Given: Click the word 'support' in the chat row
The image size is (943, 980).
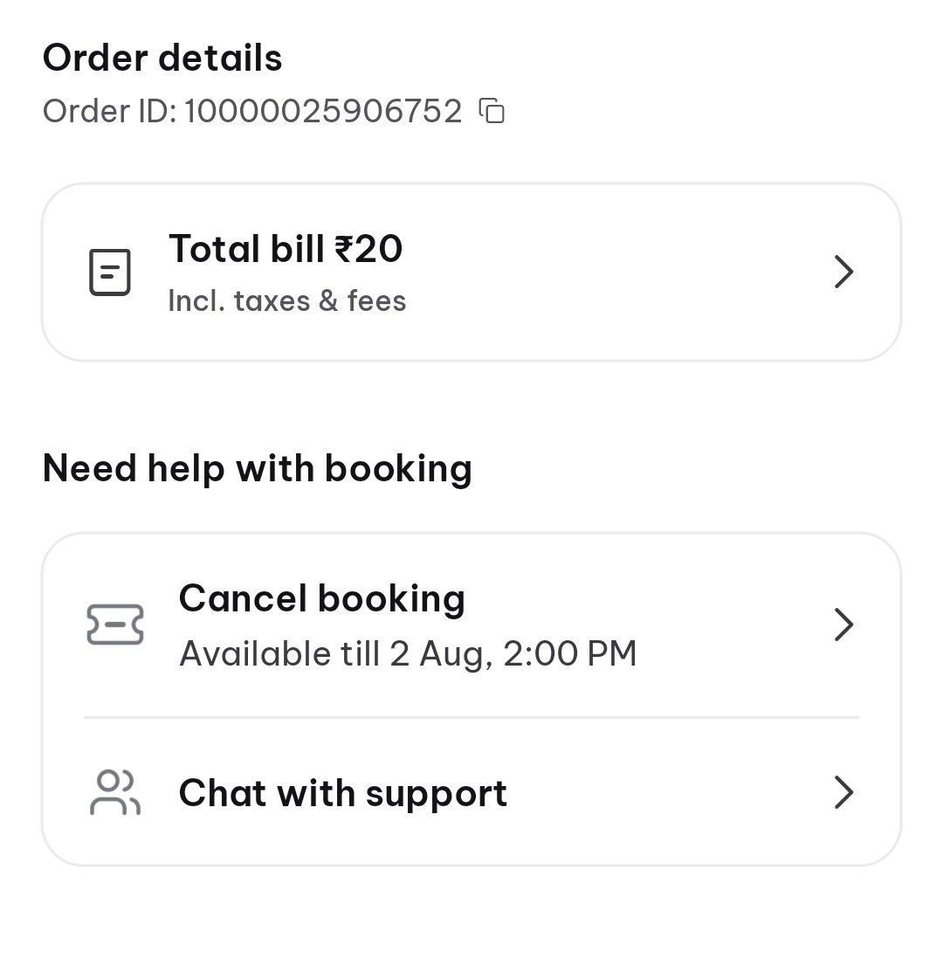Looking at the screenshot, I should click(437, 795).
